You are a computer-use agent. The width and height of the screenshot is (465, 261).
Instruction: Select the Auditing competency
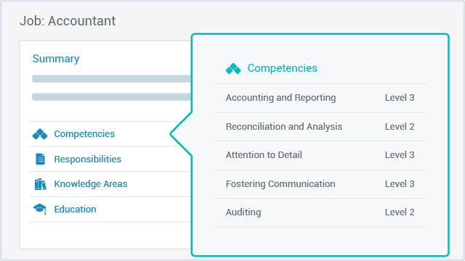coord(243,212)
